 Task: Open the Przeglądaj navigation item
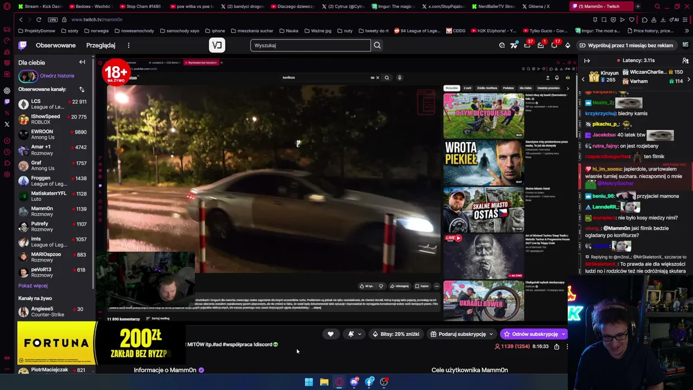coord(101,45)
